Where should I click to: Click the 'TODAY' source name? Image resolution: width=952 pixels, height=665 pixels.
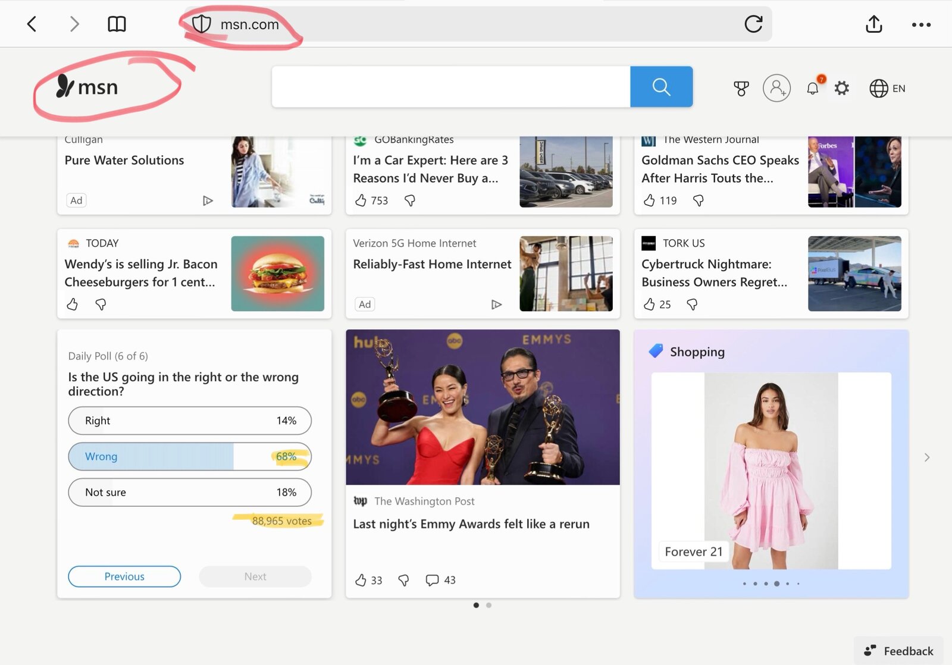point(102,243)
